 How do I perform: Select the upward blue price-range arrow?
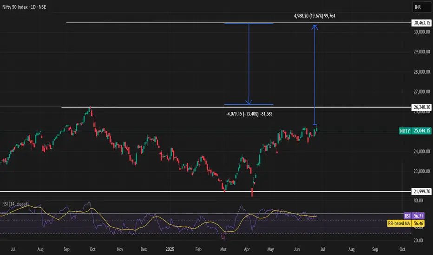(315, 75)
